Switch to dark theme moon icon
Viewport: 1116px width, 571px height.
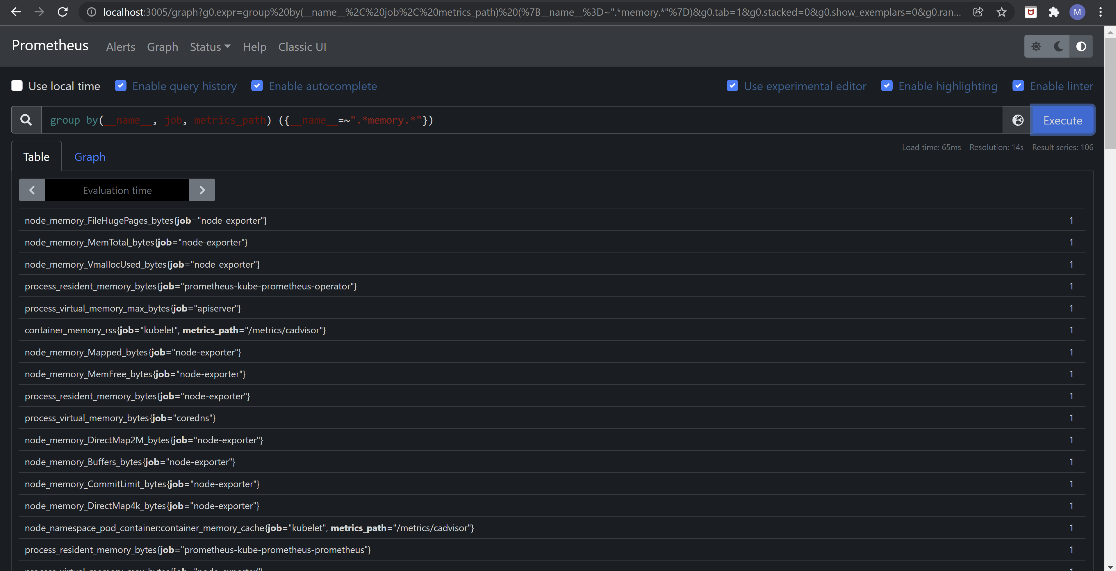(1058, 46)
